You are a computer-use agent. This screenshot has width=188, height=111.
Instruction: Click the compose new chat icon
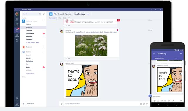coord(44,14)
